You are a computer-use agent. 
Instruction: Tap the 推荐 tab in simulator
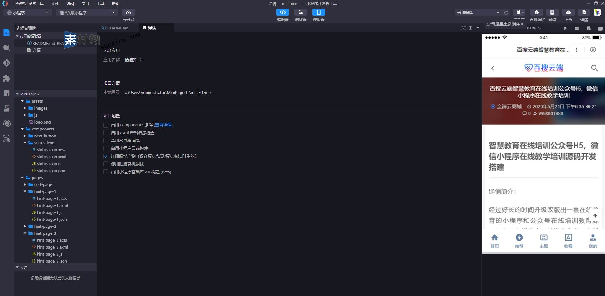click(x=519, y=241)
